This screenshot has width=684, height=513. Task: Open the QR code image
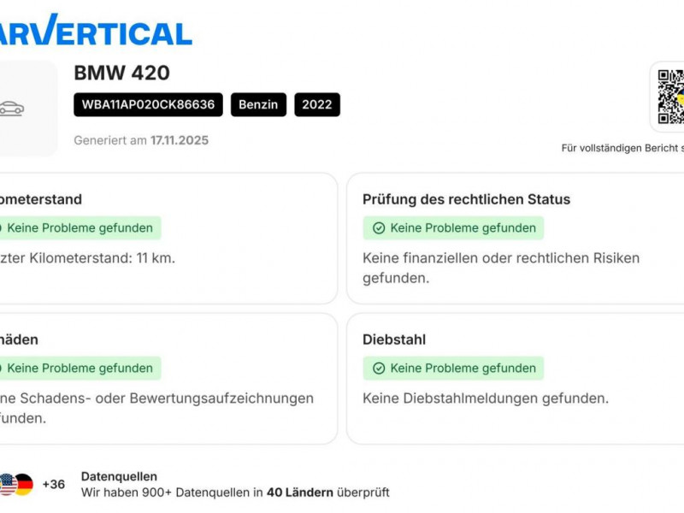670,97
